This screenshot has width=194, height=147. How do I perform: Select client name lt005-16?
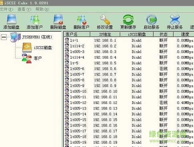click(x=78, y=125)
